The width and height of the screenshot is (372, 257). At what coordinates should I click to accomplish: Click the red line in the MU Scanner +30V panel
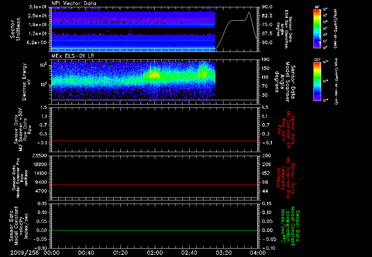tap(154, 140)
